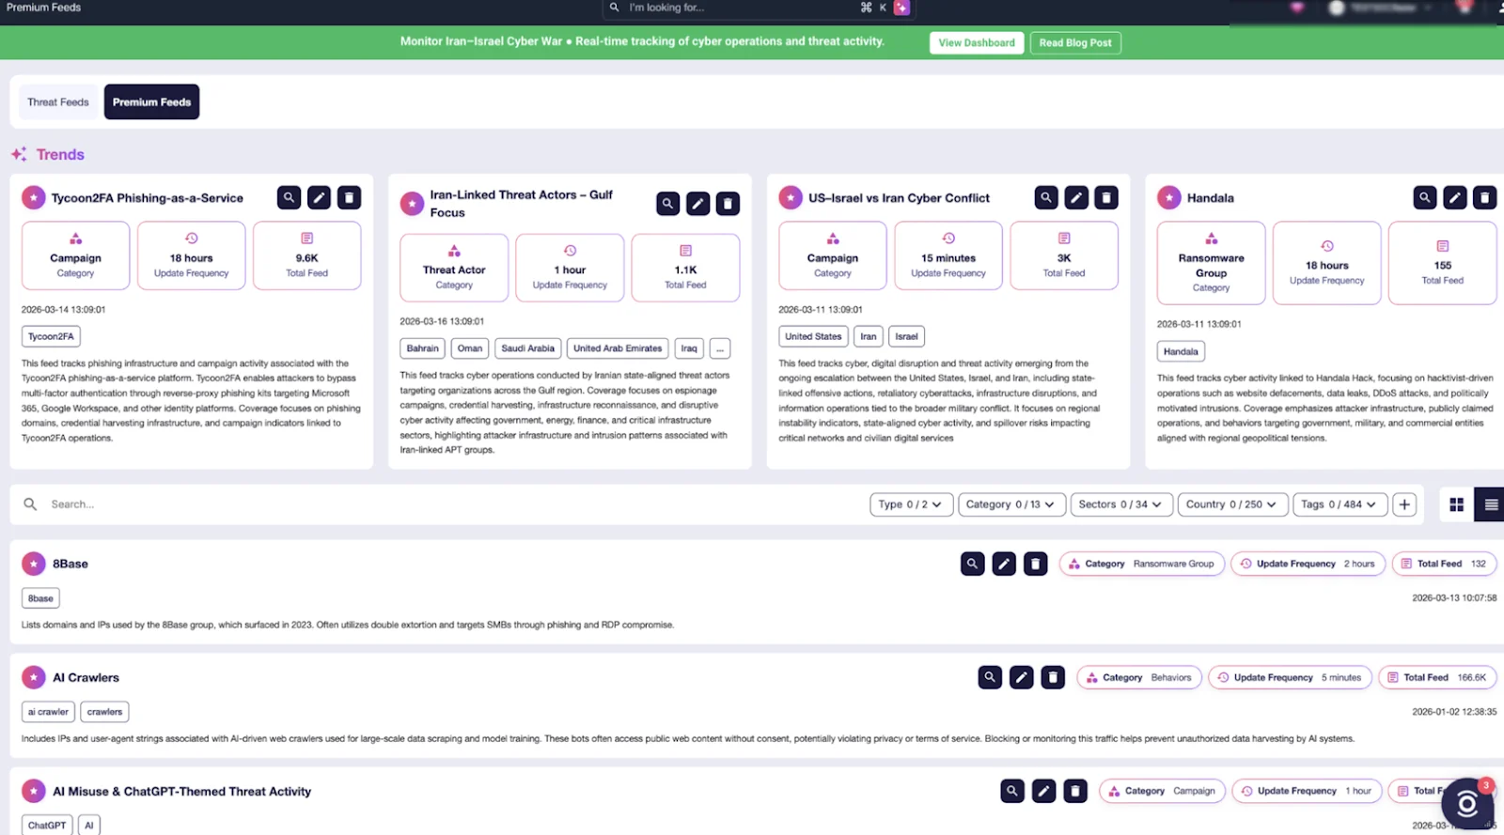
Task: Add a new filter with plus button
Action: (x=1404, y=504)
